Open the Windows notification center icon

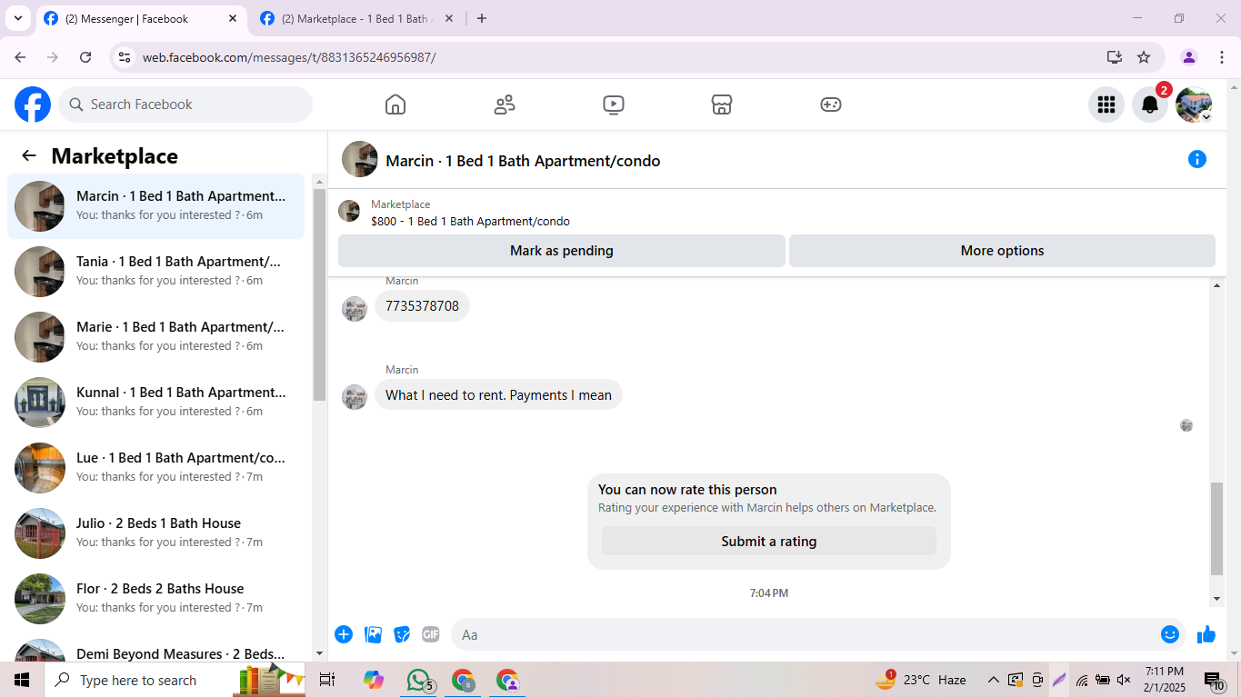tap(1214, 680)
